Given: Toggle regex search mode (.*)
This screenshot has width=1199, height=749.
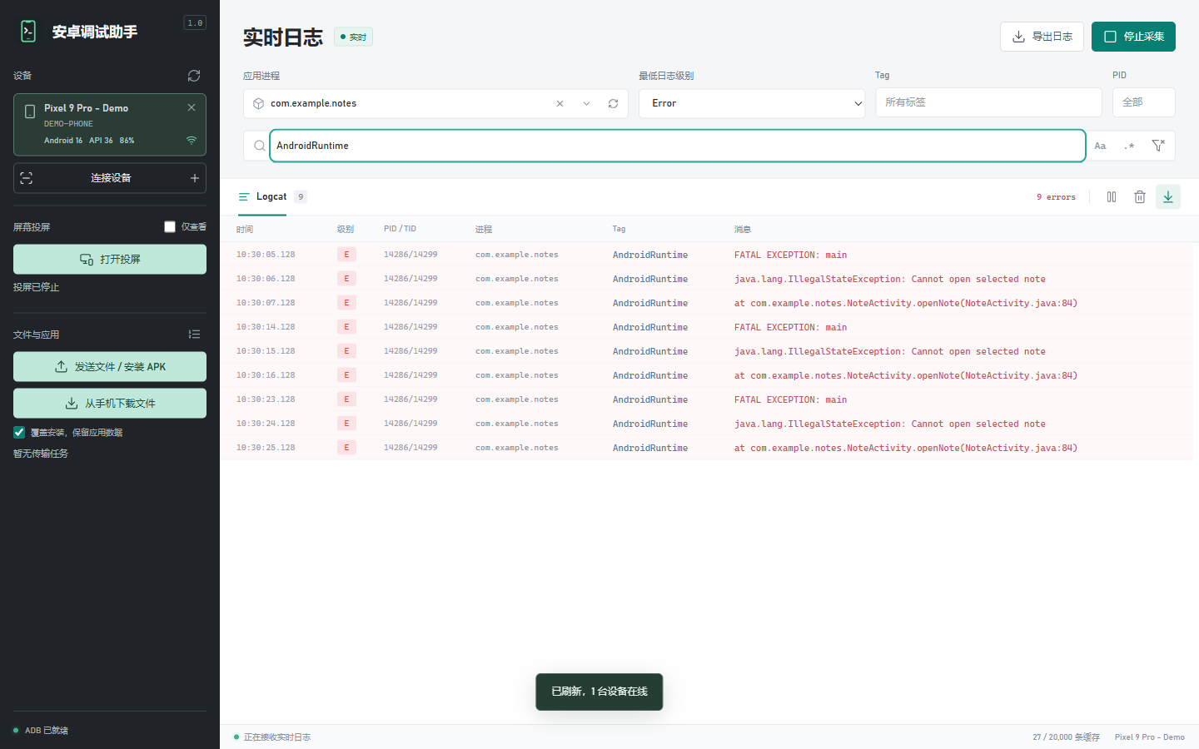Looking at the screenshot, I should pyautogui.click(x=1129, y=146).
